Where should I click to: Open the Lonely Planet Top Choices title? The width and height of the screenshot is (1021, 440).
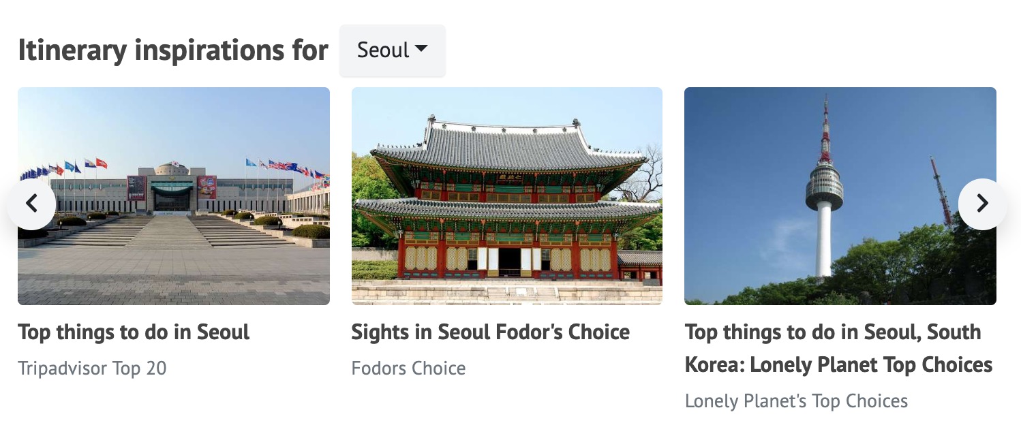point(838,349)
